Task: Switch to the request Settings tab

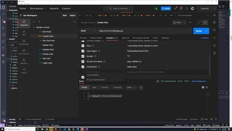Action: (165, 38)
